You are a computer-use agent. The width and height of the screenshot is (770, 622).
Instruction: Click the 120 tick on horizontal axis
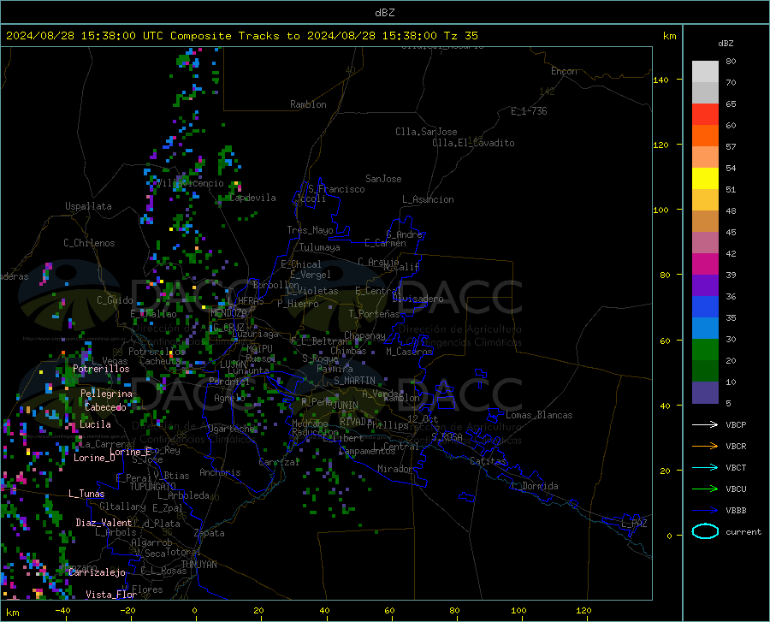[583, 611]
